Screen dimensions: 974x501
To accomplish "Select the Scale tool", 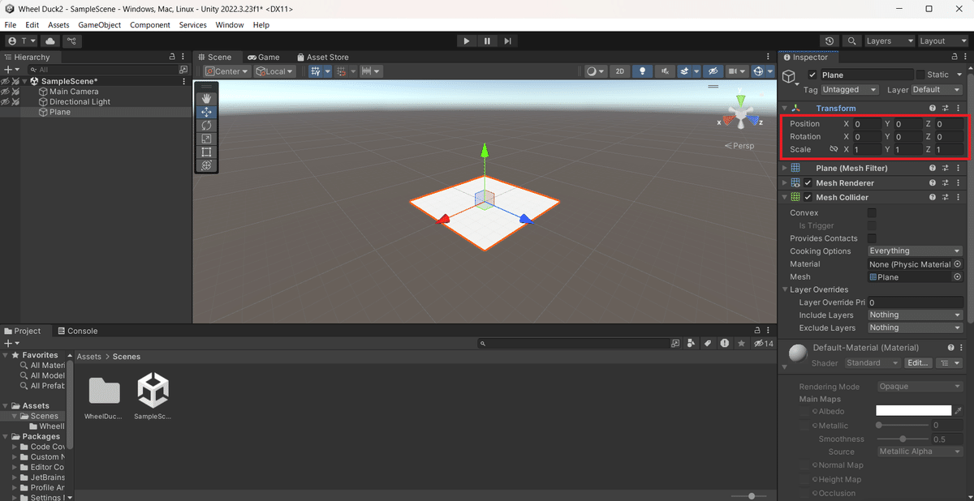I will [206, 139].
